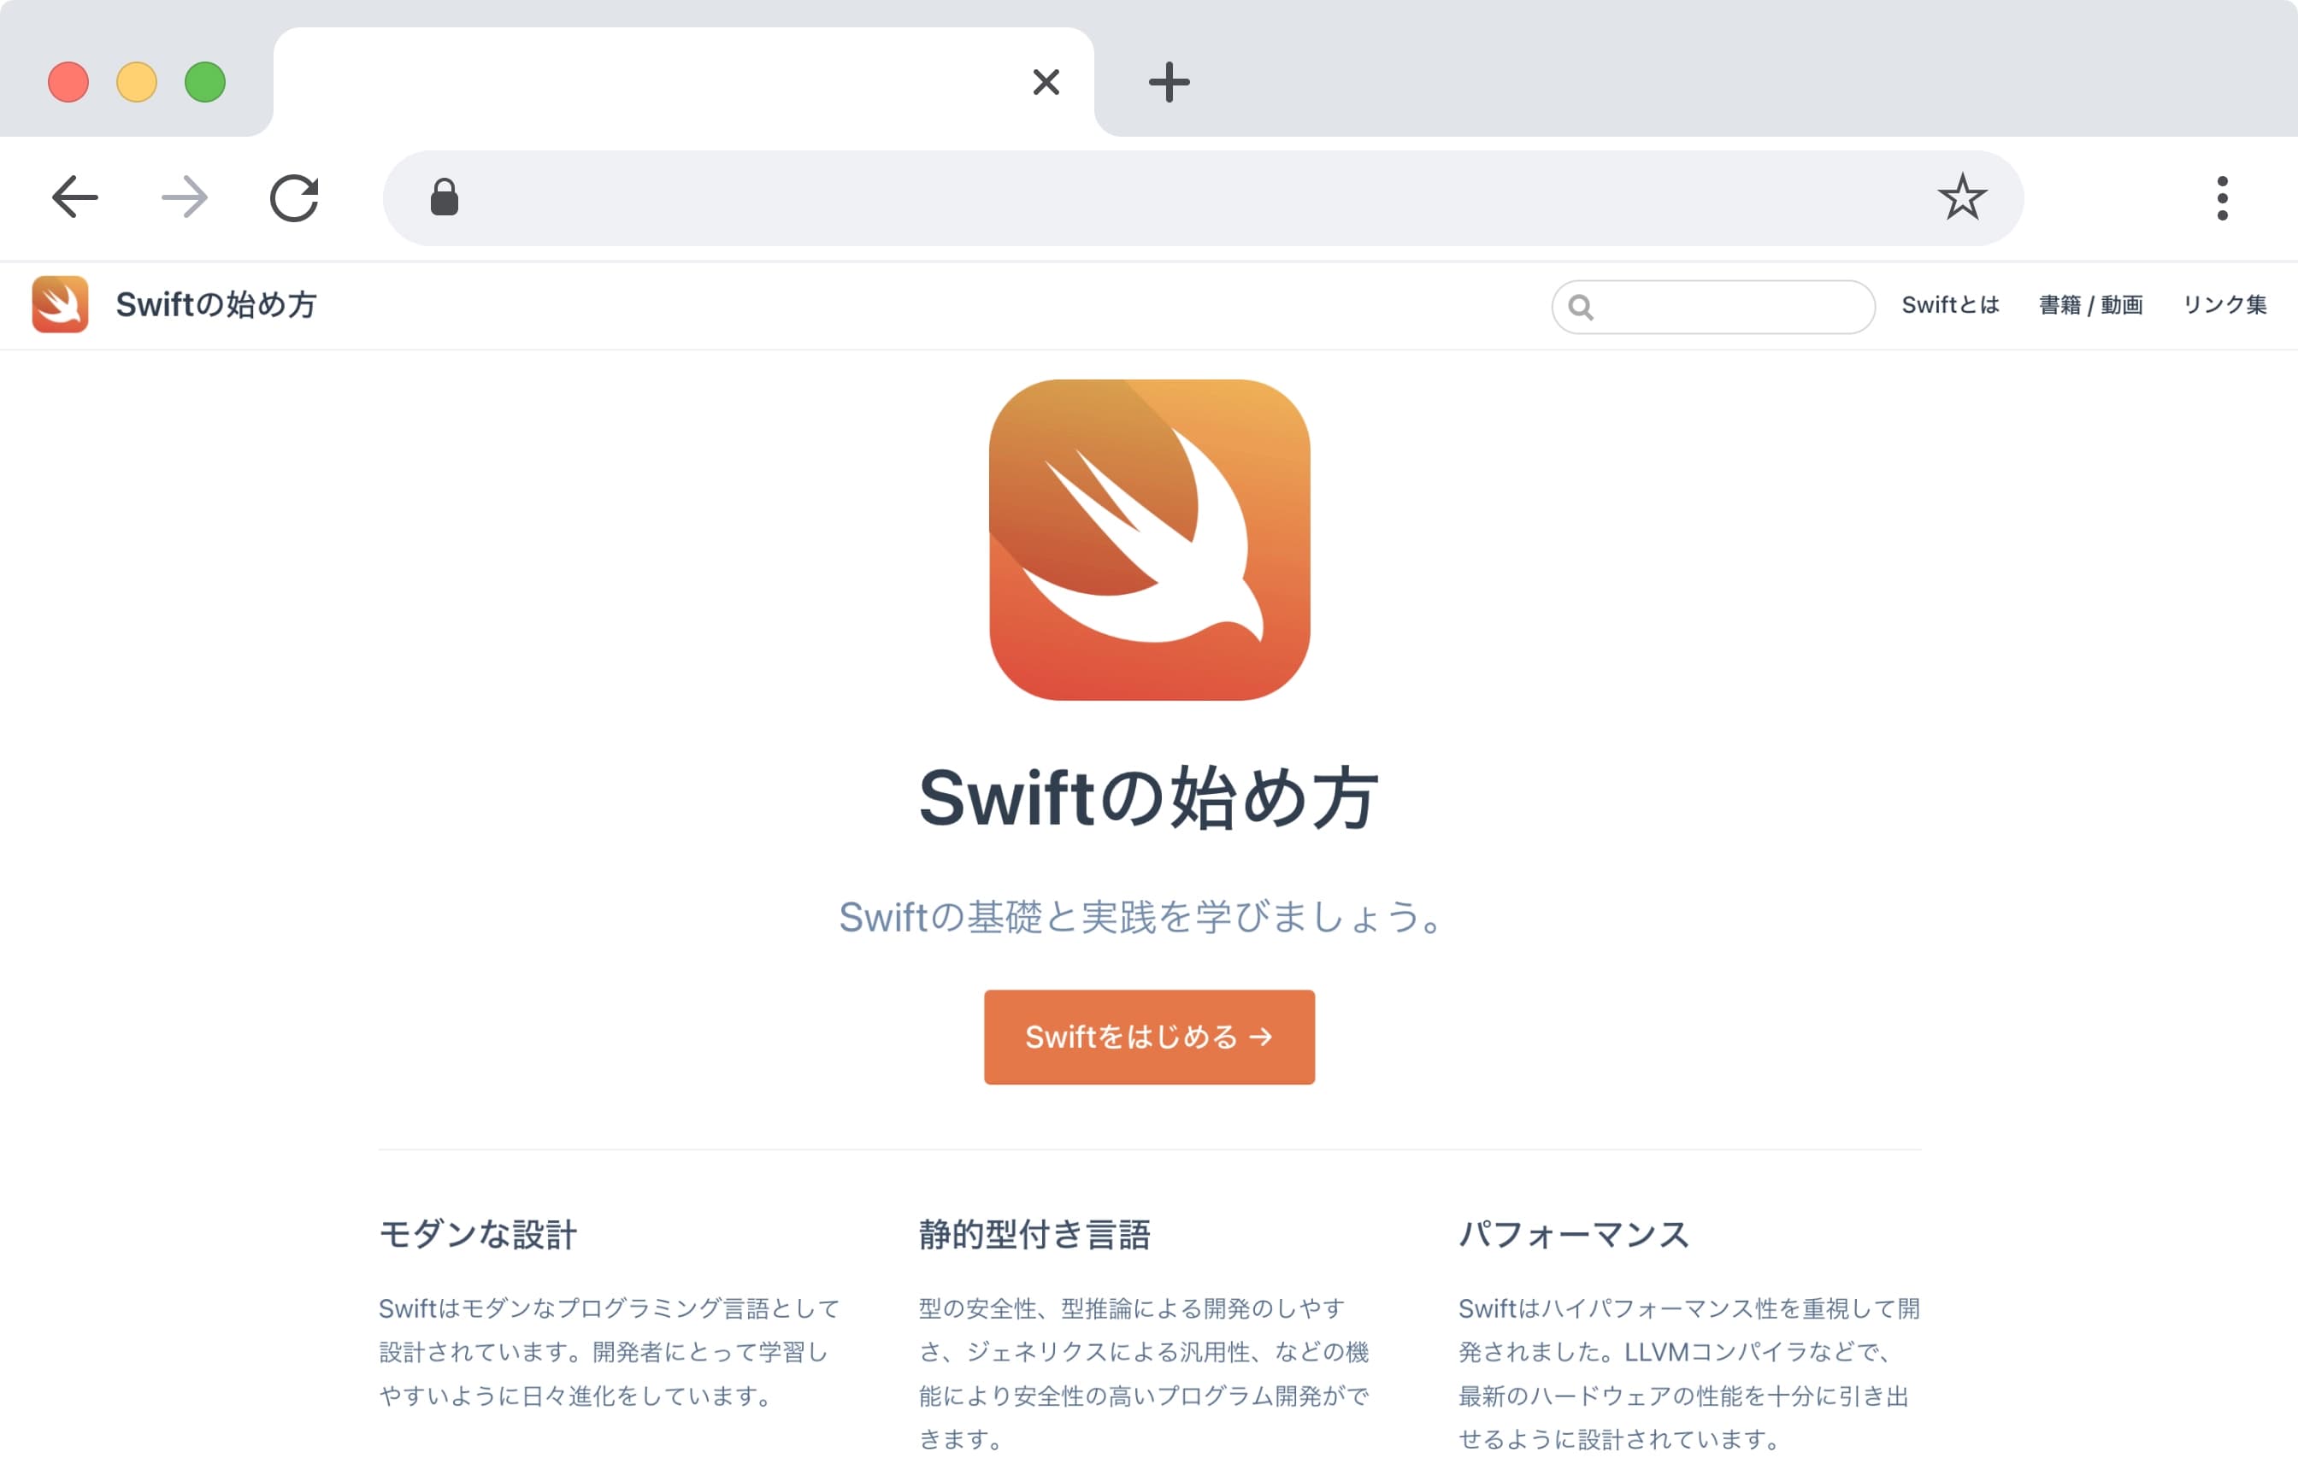Click the yellow minimize window button

[x=137, y=82]
